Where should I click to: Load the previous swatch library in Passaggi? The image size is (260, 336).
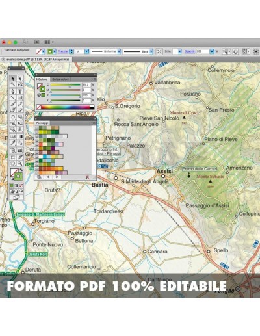coord(48,177)
